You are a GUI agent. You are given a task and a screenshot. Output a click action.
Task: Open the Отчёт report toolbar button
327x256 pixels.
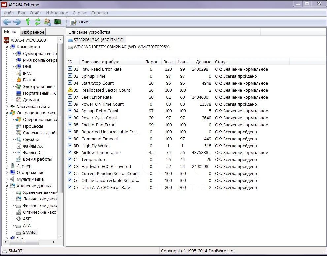pos(80,22)
